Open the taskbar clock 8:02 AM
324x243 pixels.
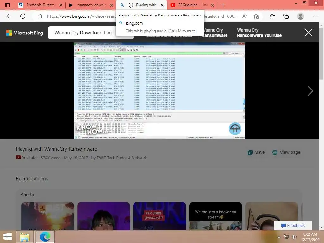pyautogui.click(x=310, y=237)
